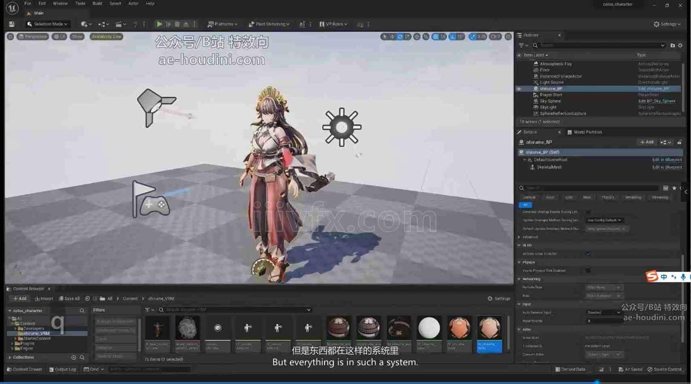The image size is (691, 384).
Task: Click the Add component button in Details
Action: point(647,142)
